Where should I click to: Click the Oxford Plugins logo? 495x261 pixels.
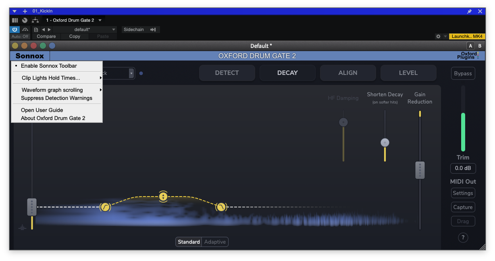468,56
